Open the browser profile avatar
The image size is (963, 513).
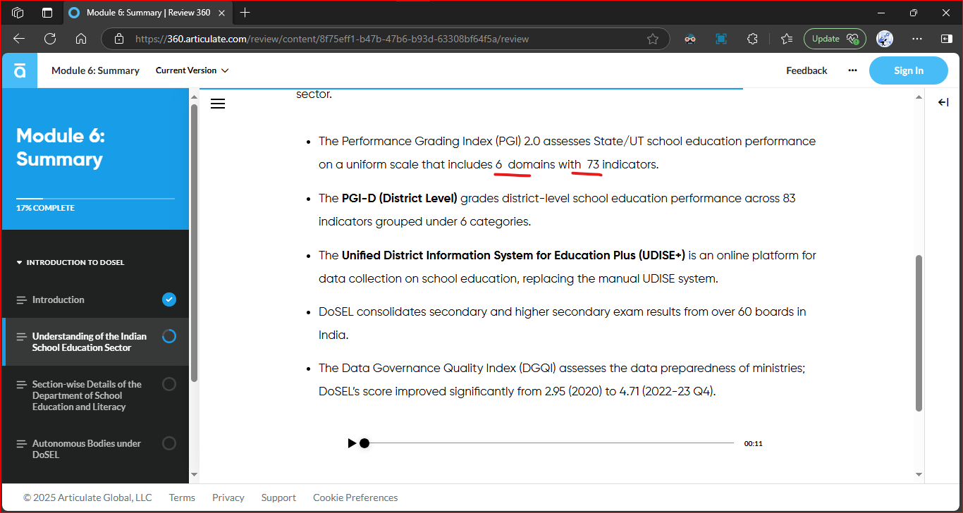point(884,39)
